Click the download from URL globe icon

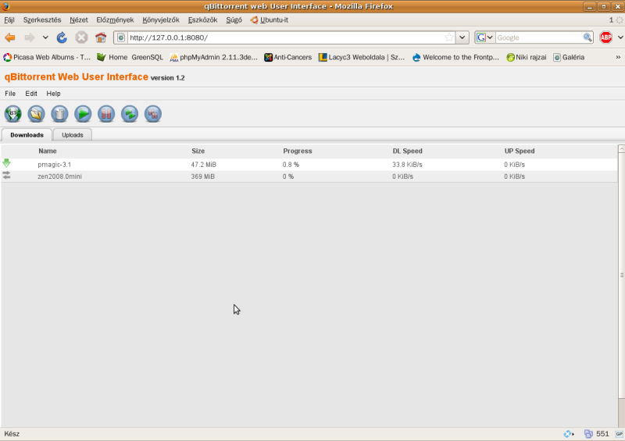pos(13,114)
